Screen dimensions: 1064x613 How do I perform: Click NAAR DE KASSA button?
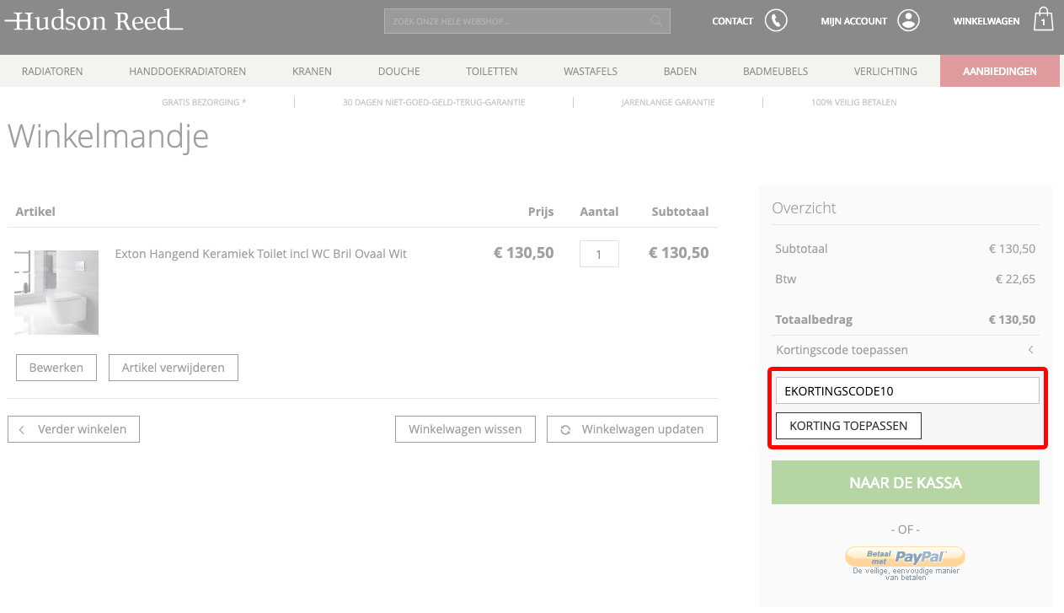coord(906,483)
